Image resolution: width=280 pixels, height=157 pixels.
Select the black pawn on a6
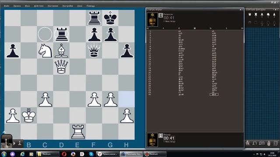13,51
